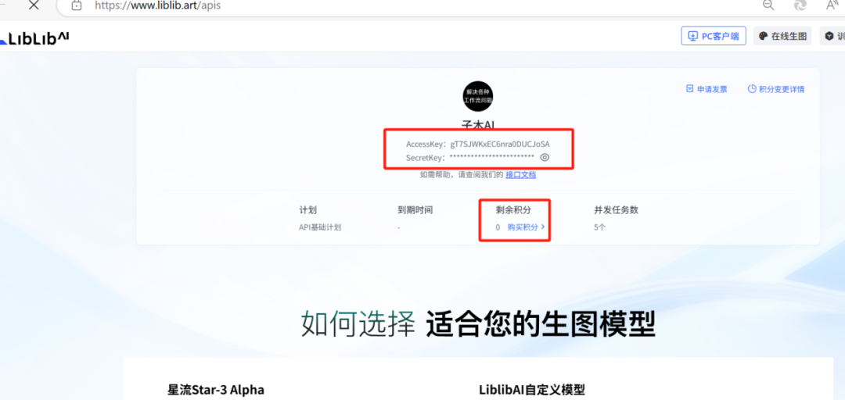
Task: Click the cube icon on the partially visible training button
Action: pos(829,36)
